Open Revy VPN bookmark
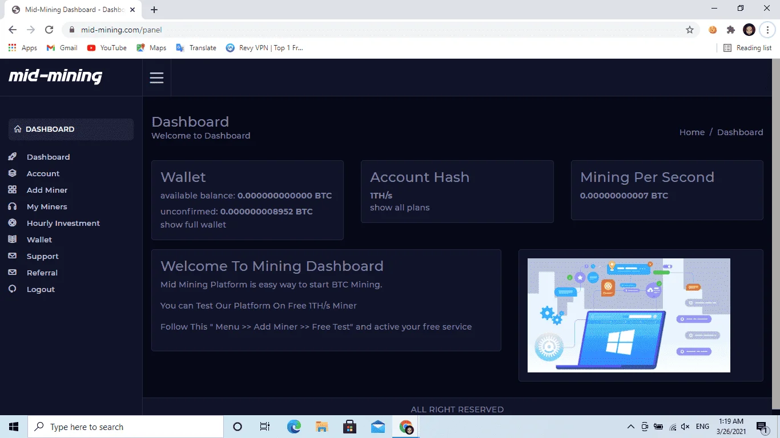 pos(264,48)
